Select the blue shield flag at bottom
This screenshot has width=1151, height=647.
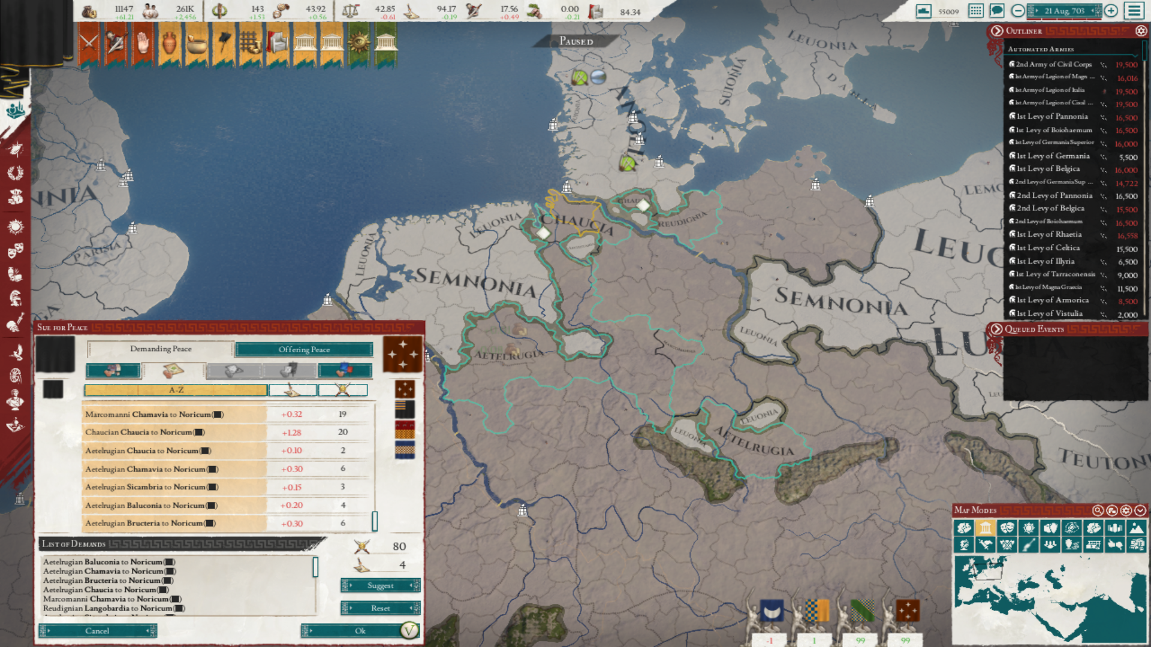pos(772,611)
